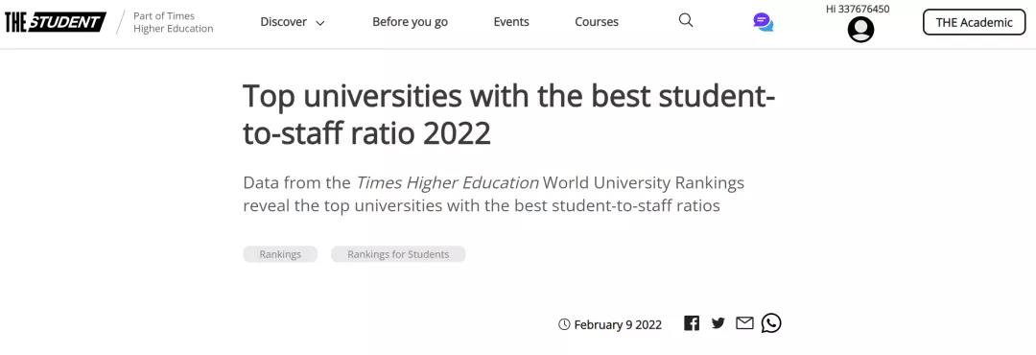Open the Before you go menu

(x=410, y=22)
